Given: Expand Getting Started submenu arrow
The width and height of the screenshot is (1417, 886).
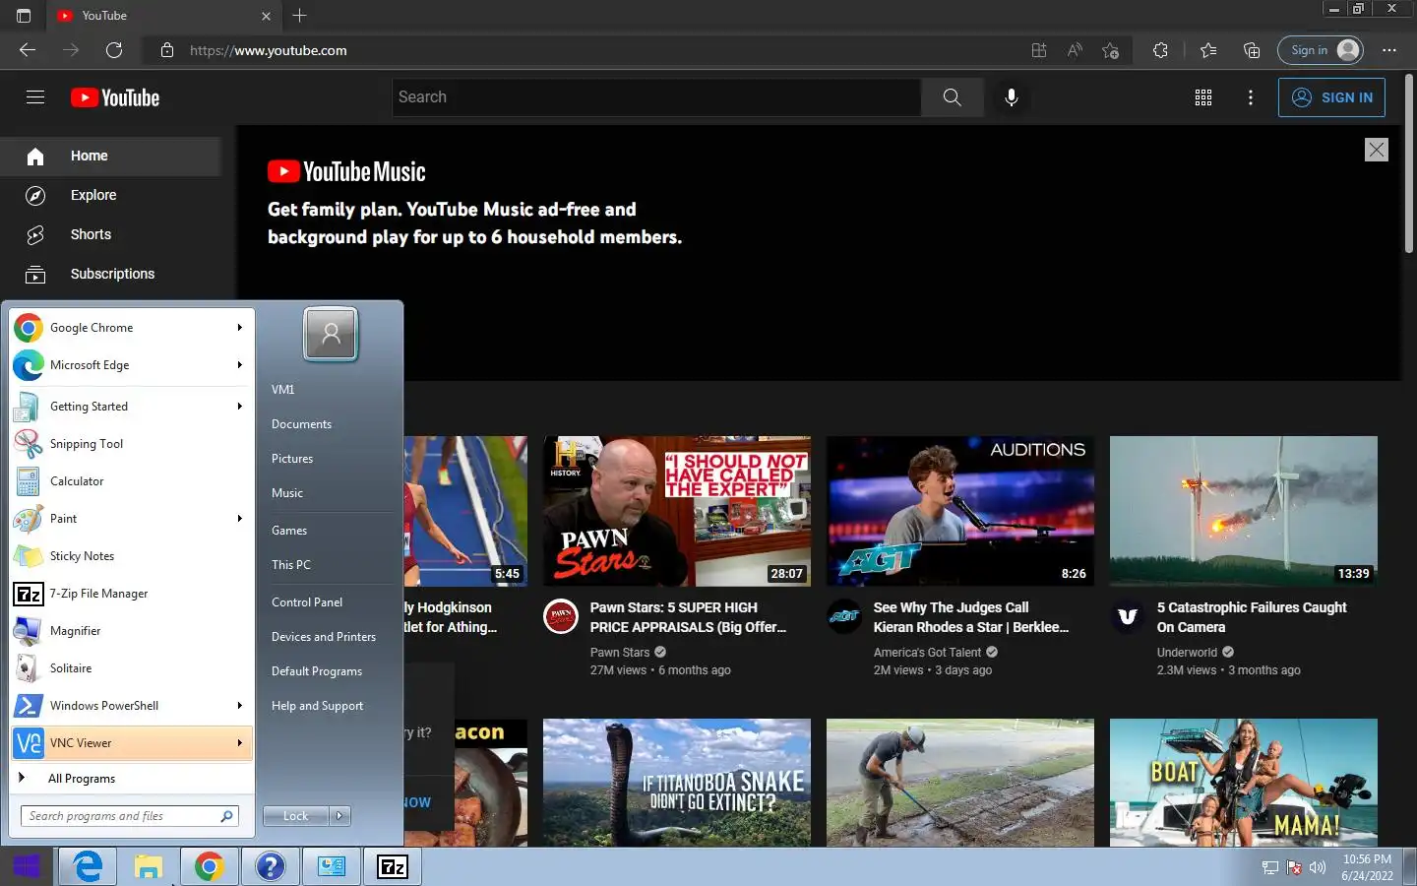Looking at the screenshot, I should (x=239, y=407).
